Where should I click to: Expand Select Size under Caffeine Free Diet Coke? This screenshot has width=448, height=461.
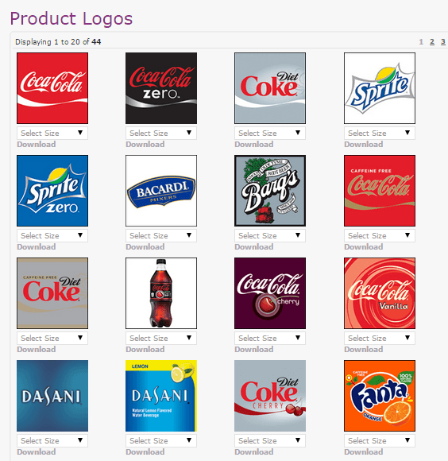pos(52,338)
